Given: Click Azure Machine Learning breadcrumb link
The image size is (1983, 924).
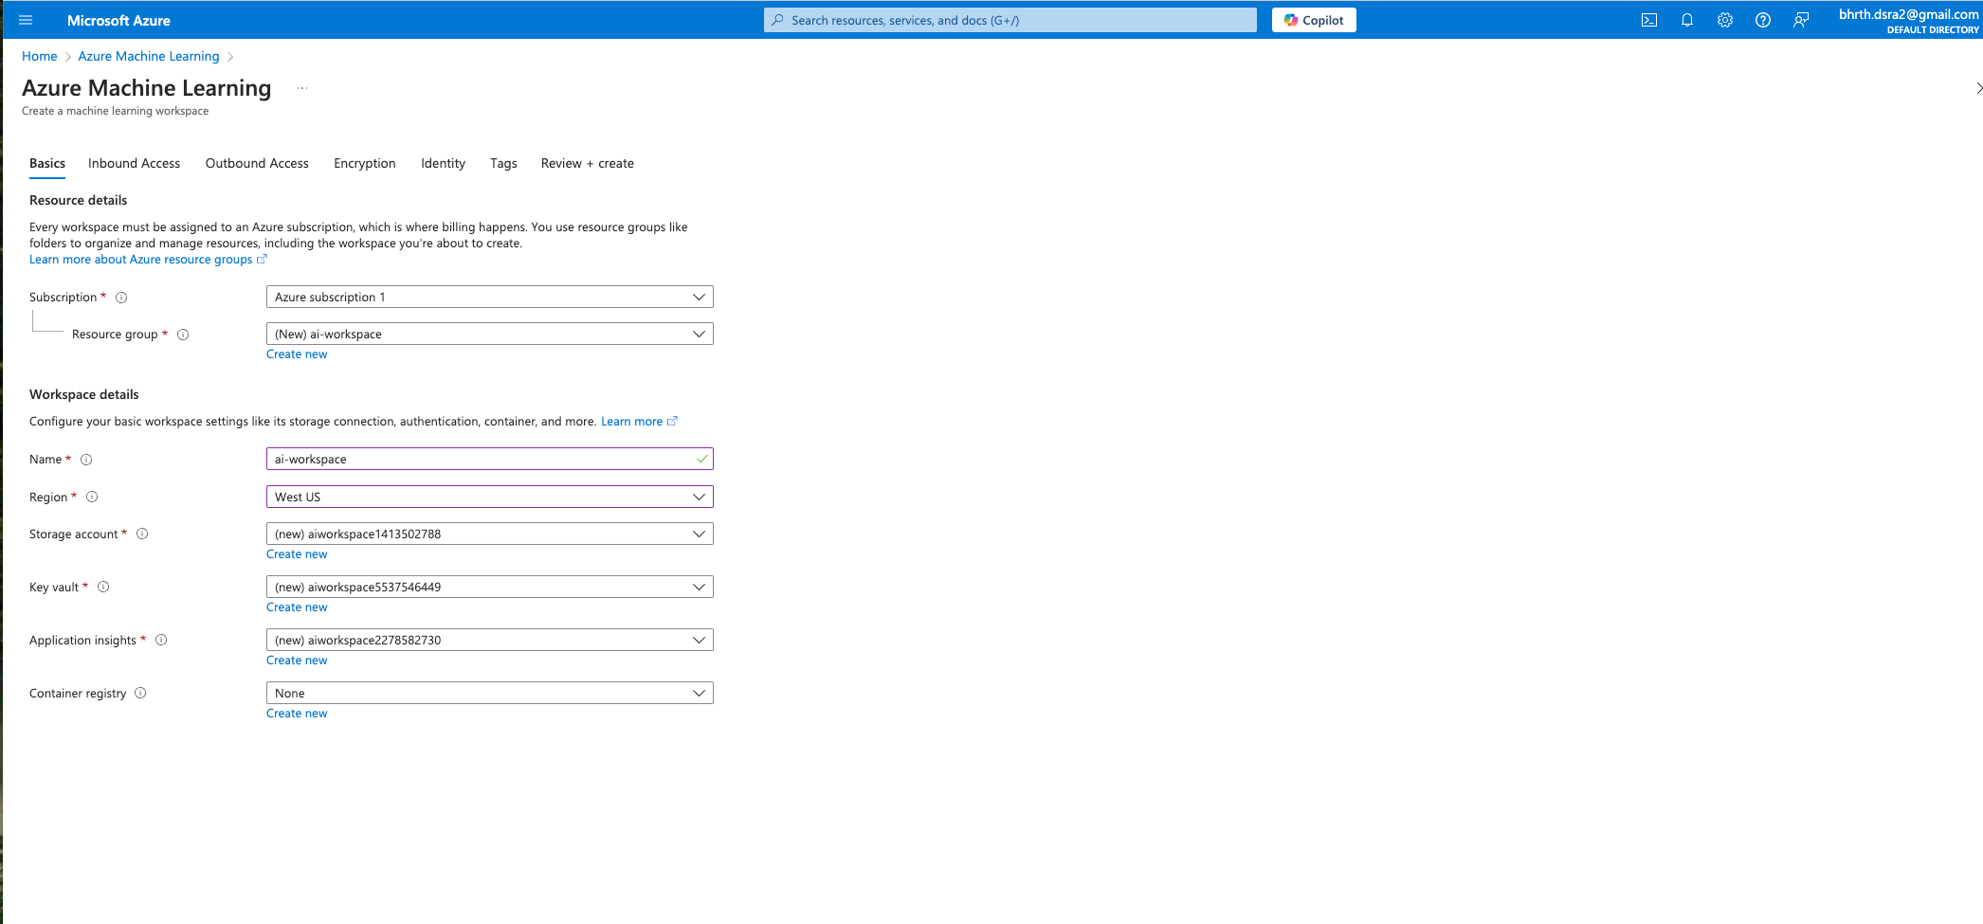Looking at the screenshot, I should coord(149,56).
